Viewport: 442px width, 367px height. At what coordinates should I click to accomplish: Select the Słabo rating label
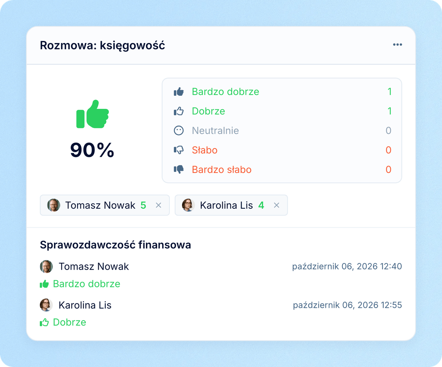click(x=205, y=150)
